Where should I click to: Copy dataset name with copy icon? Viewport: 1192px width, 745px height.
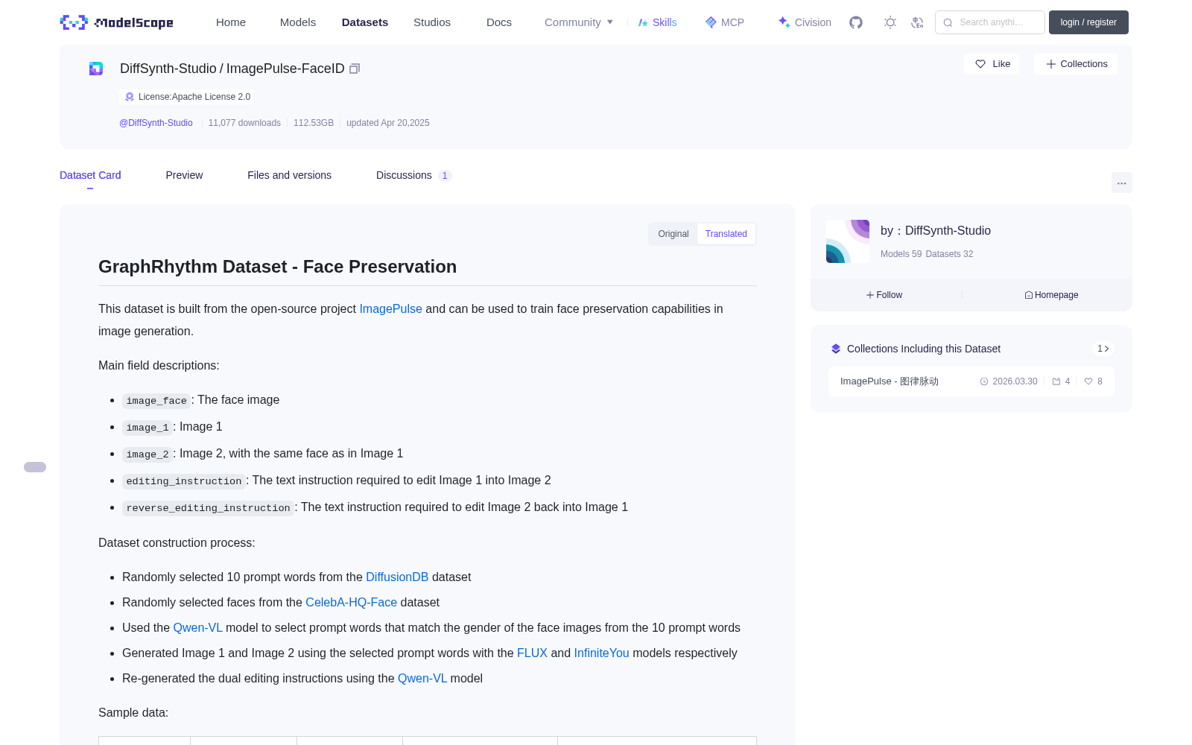355,69
